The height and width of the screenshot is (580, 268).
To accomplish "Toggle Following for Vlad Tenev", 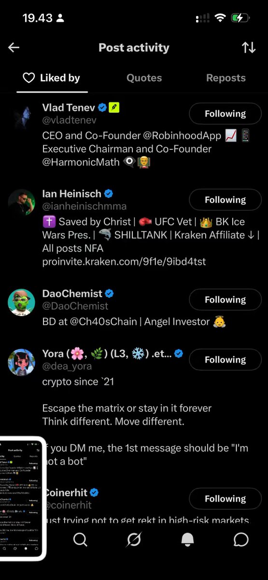I will point(225,114).
